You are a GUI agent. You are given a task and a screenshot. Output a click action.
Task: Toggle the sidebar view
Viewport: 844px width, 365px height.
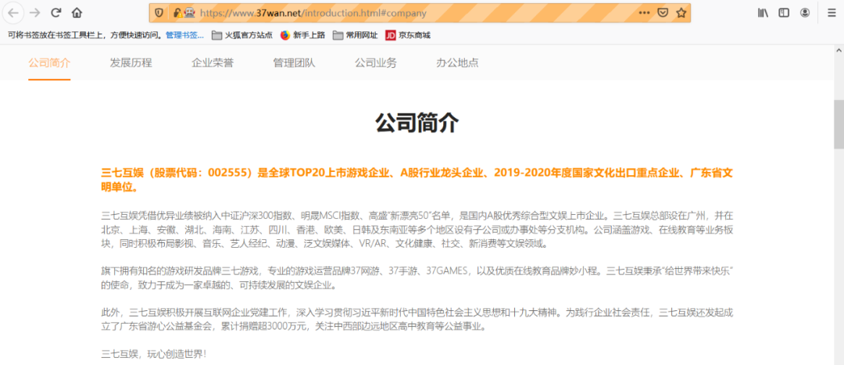click(784, 13)
